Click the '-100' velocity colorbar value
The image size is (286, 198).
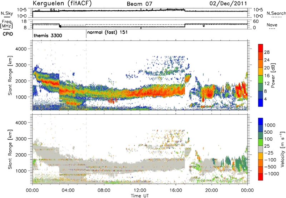pyautogui.click(x=270, y=160)
